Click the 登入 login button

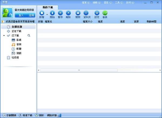tap(21, 15)
